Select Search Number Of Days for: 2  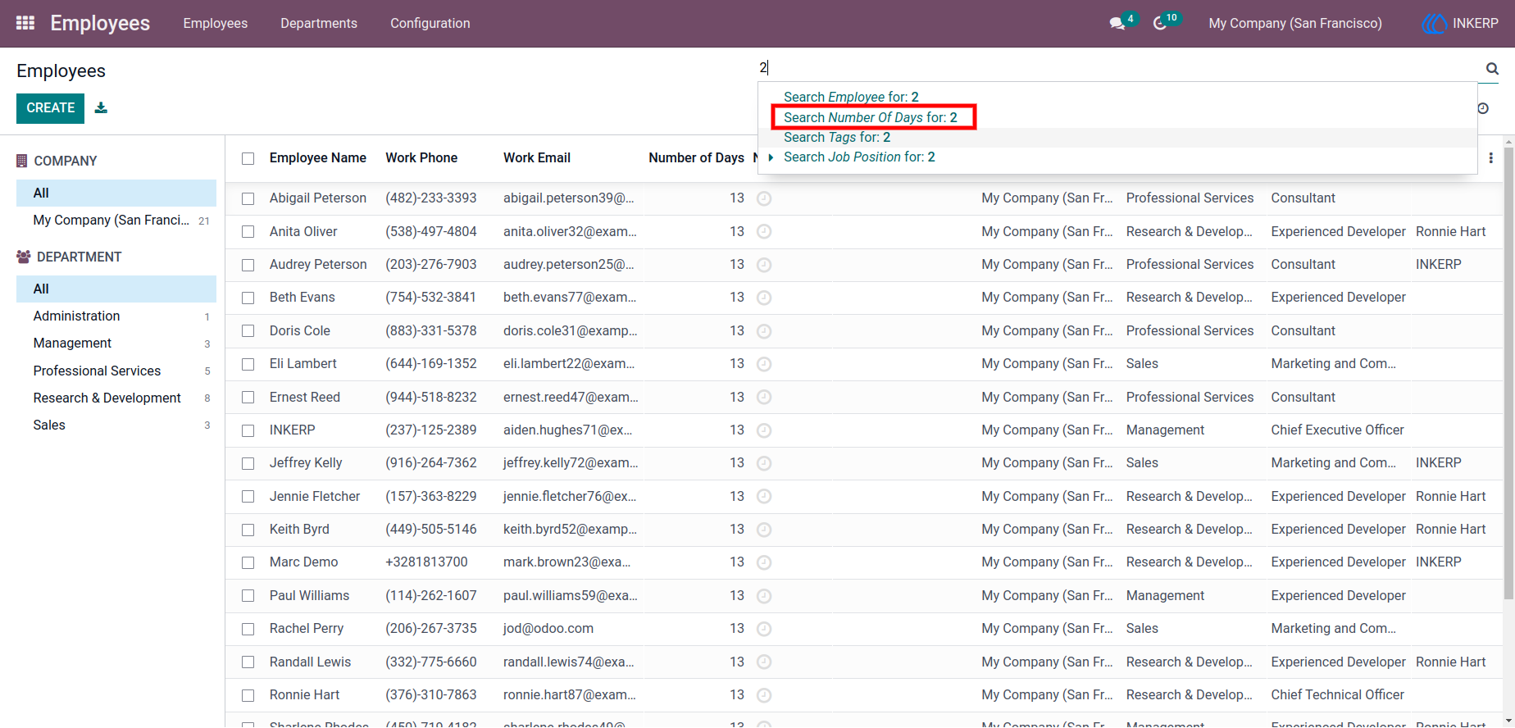pyautogui.click(x=871, y=117)
